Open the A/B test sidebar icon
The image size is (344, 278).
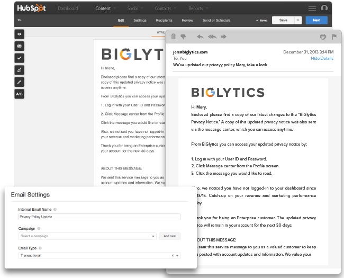[x=19, y=94]
